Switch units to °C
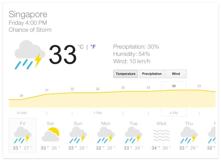 pyautogui.click(x=81, y=47)
